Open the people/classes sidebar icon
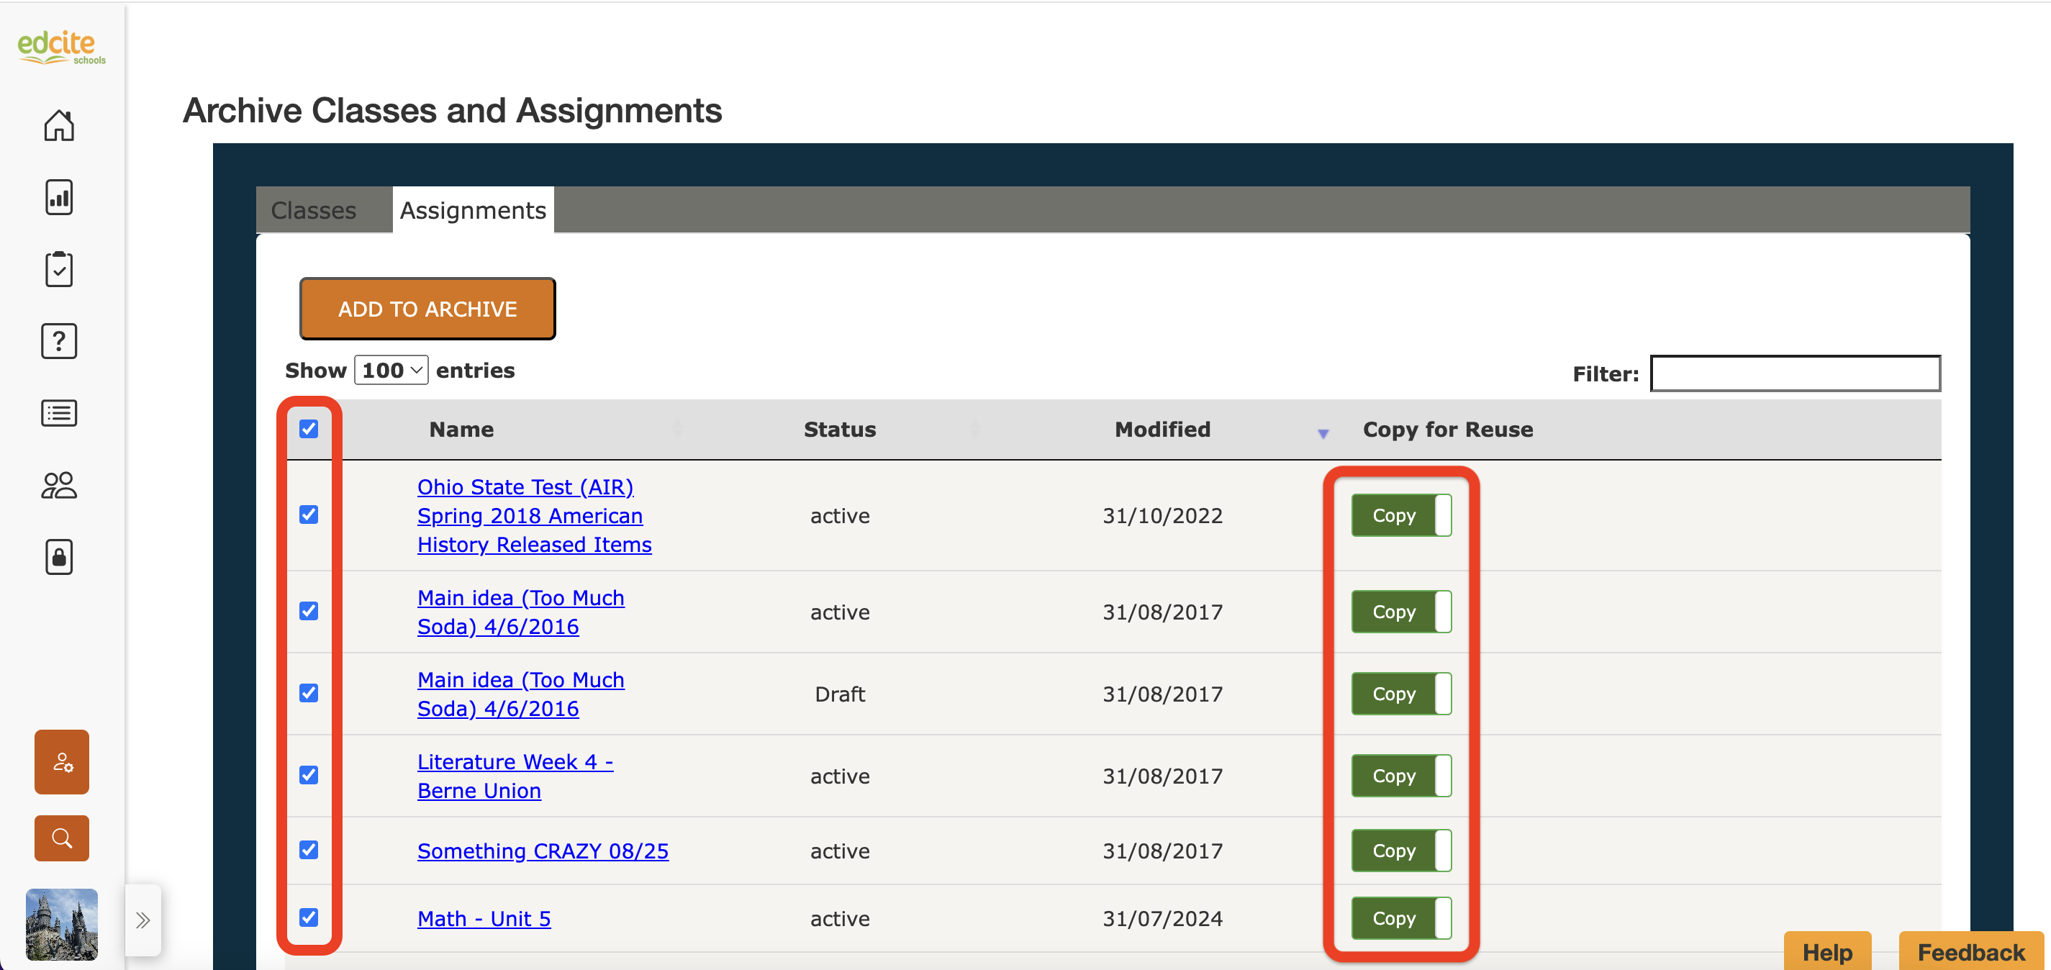 (59, 485)
